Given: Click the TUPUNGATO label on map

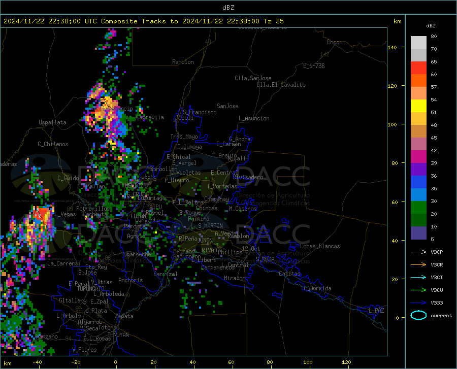Looking at the screenshot, I should [x=90, y=289].
